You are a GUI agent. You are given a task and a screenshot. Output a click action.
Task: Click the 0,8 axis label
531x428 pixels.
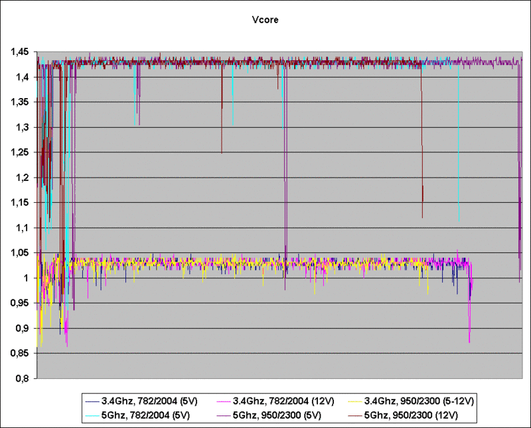click(22, 378)
